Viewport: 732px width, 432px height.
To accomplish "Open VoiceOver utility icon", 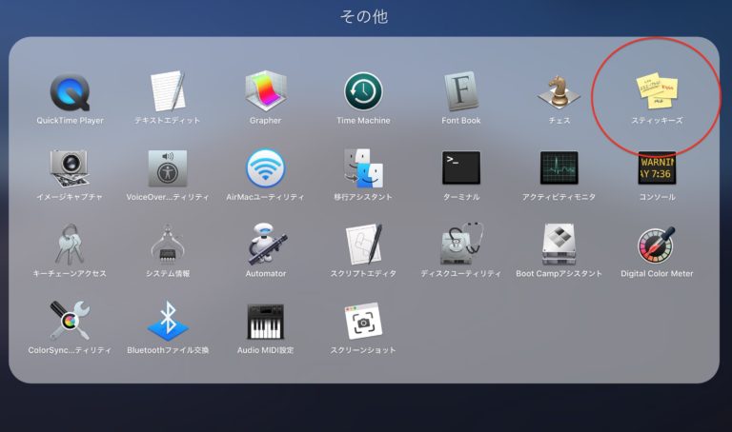I will tap(168, 168).
